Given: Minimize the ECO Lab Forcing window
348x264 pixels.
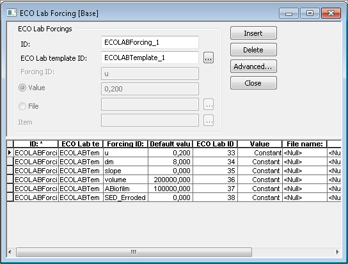Looking at the screenshot, I should coord(289,13).
